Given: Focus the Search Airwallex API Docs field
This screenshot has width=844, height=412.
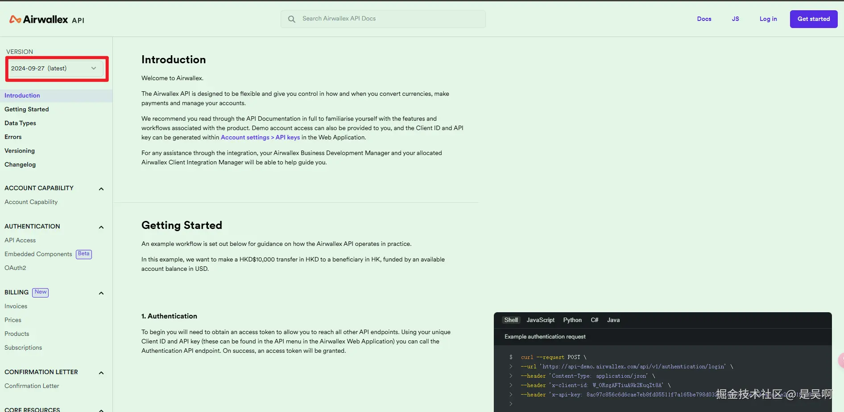Looking at the screenshot, I should click(388, 19).
